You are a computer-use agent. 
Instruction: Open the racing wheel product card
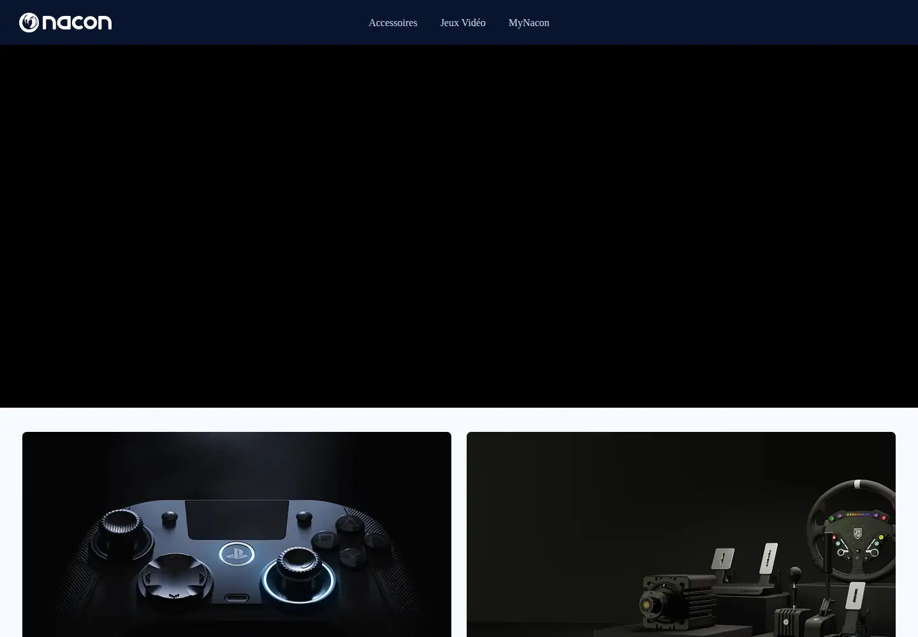(x=681, y=534)
